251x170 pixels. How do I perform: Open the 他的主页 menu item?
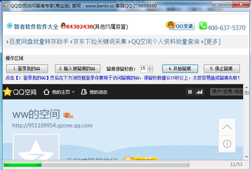coord(61,92)
